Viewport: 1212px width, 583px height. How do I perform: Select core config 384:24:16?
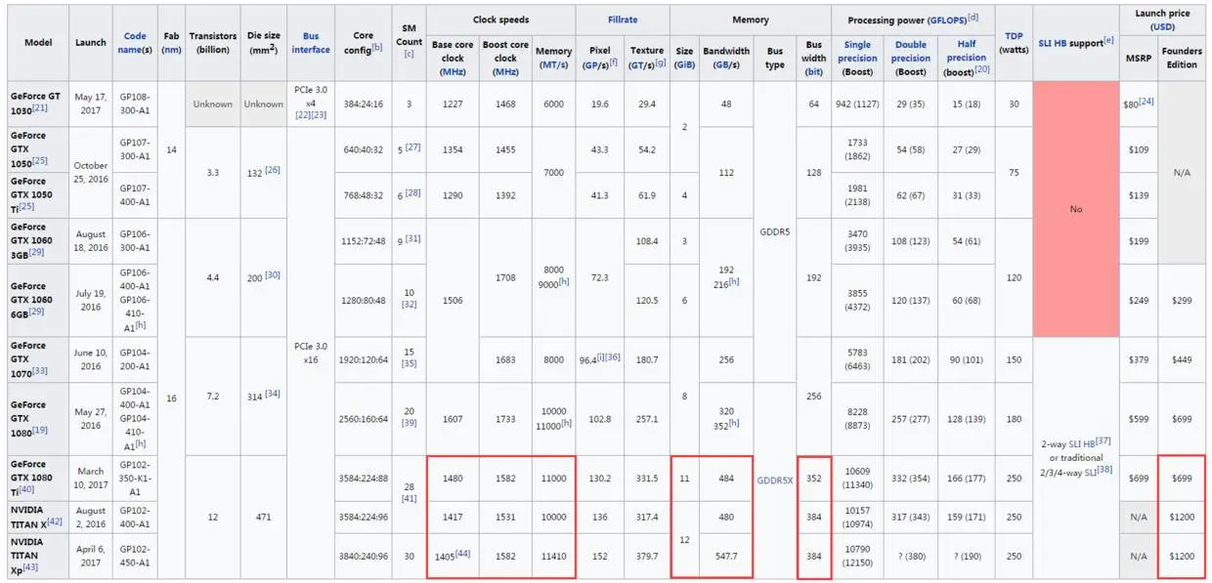click(x=363, y=104)
